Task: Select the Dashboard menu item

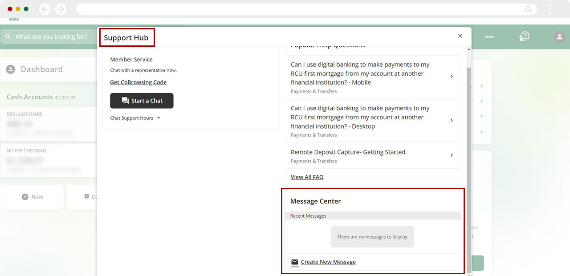Action: (x=41, y=69)
